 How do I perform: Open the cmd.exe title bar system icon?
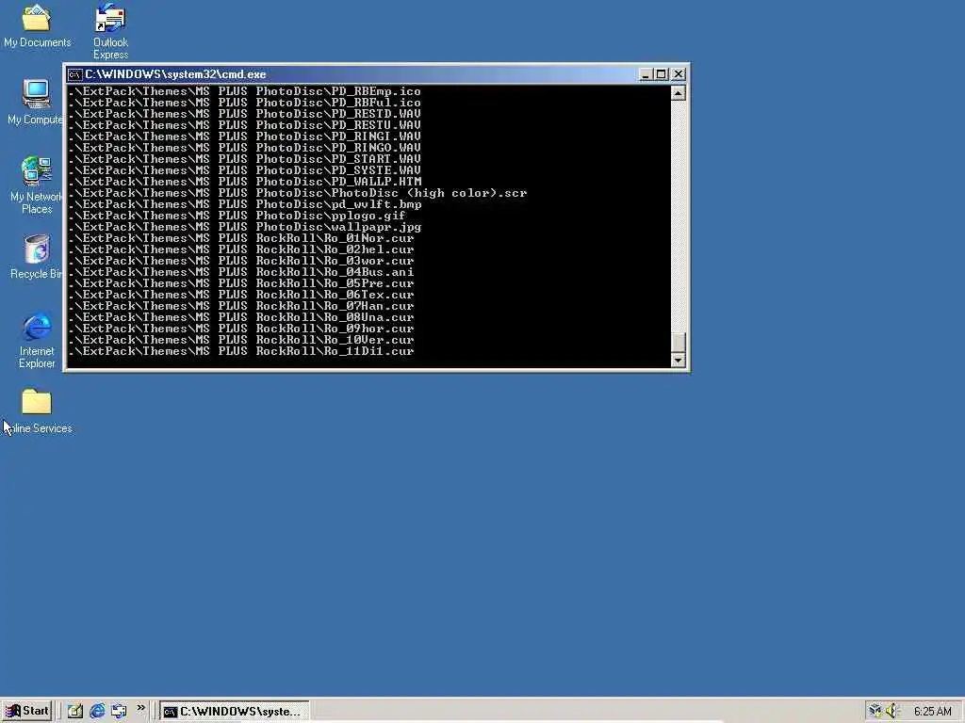[75, 74]
